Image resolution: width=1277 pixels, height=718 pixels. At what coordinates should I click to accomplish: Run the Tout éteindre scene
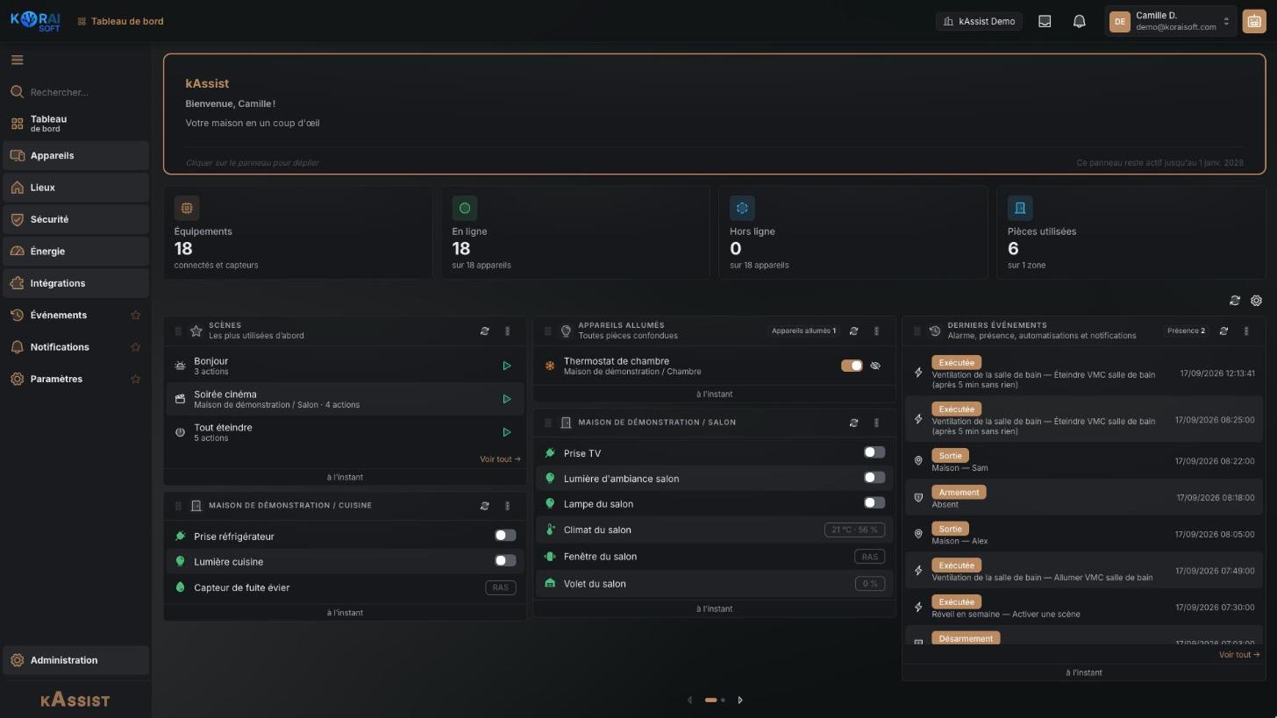click(x=506, y=432)
